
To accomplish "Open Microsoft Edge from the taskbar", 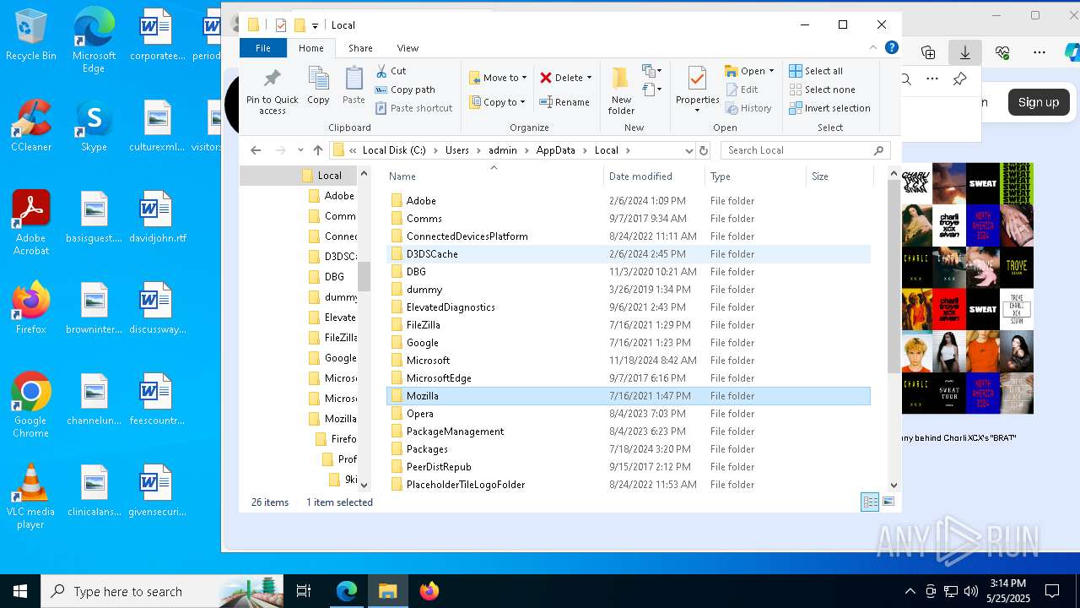I will click(x=347, y=591).
